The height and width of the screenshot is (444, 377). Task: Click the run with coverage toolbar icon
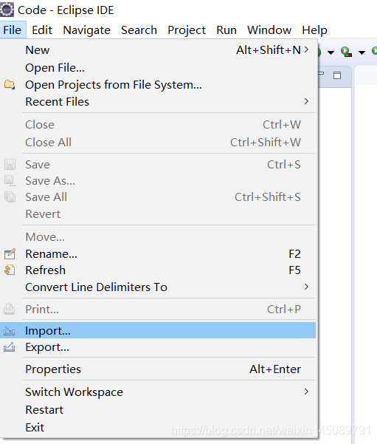346,52
